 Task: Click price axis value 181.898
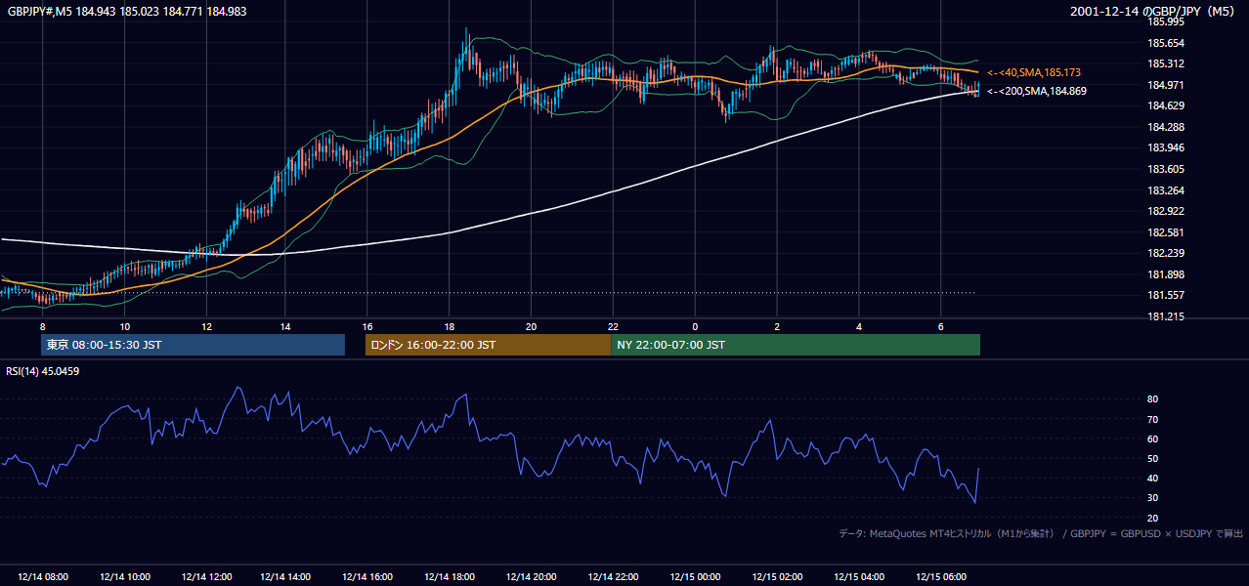1165,274
